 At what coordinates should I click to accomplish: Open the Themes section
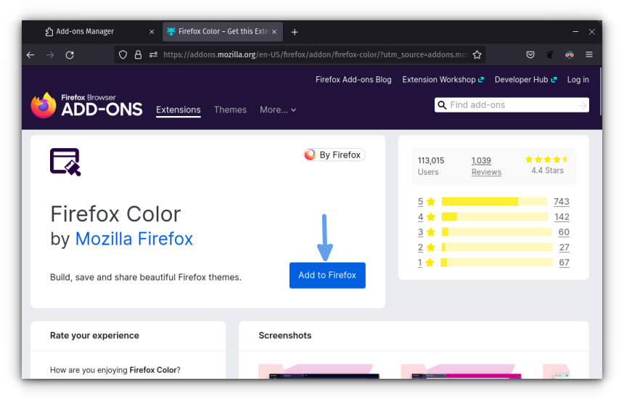(230, 110)
